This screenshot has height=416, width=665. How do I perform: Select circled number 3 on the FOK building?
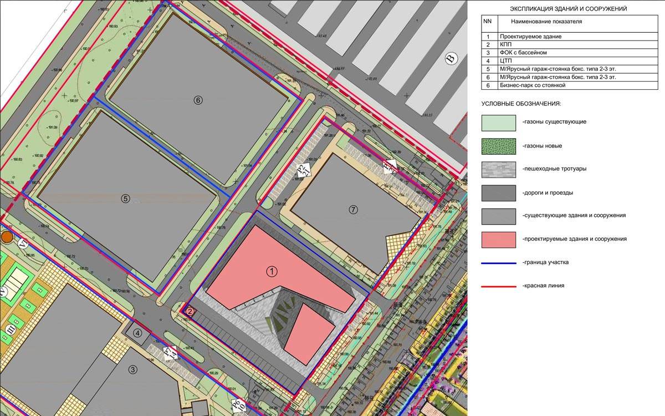132,370
